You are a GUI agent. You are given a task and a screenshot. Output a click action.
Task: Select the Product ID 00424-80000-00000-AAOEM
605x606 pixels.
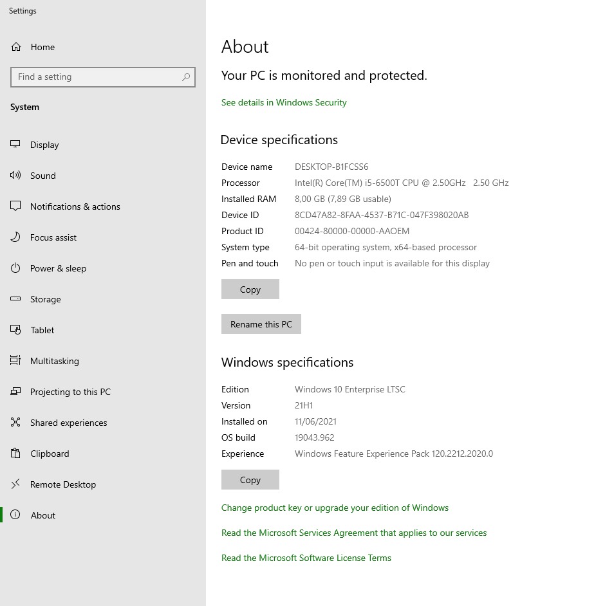click(x=352, y=231)
